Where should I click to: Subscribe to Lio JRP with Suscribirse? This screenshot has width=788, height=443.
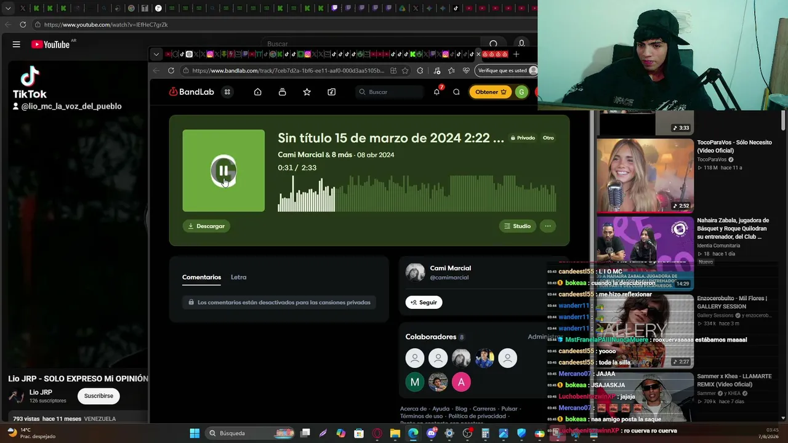(x=98, y=396)
